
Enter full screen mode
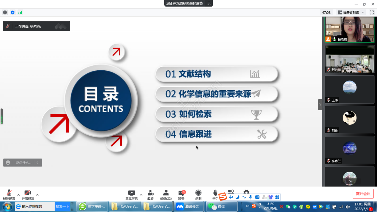click(x=371, y=12)
